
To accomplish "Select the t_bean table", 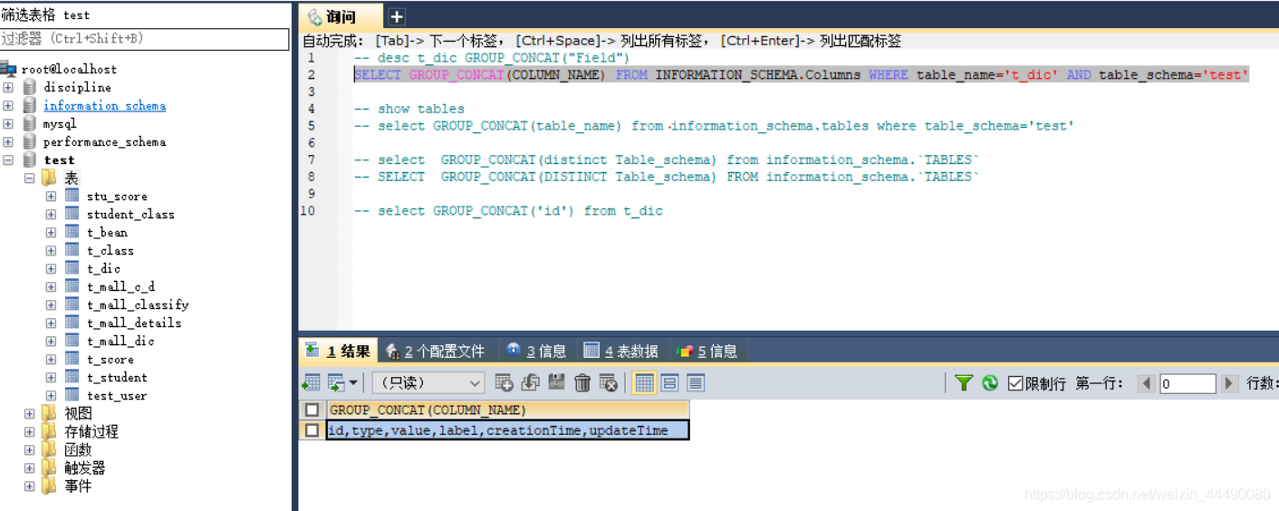I will click(107, 232).
